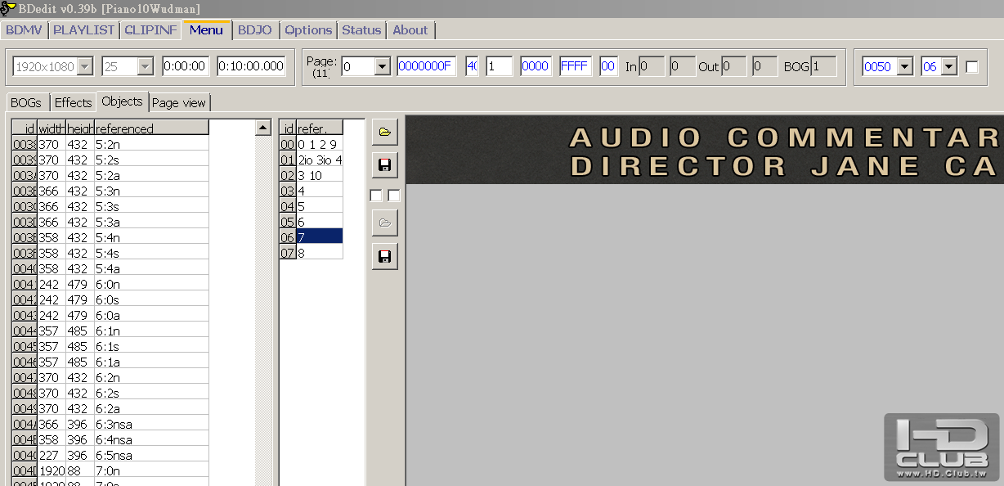This screenshot has height=486, width=1004.
Task: Show the About tab
Action: (x=410, y=30)
